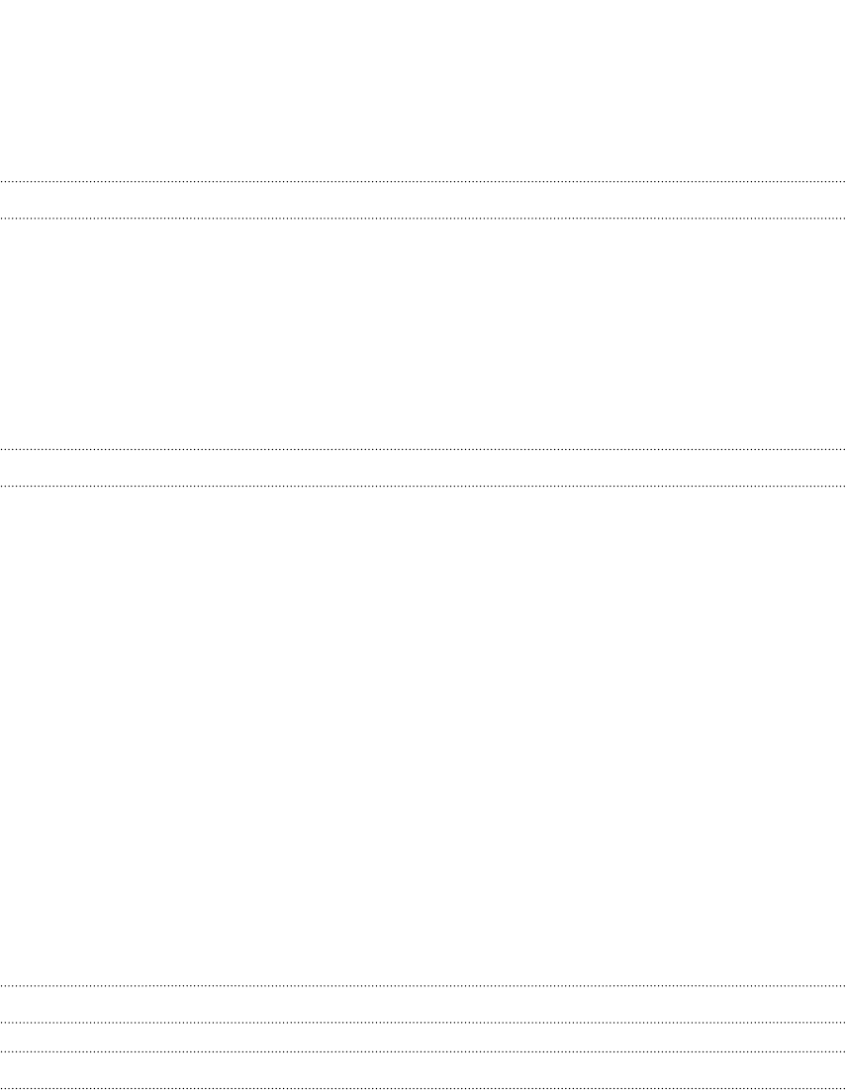Screen dimensions: 846x1090
Task: Click the gap between fifth and sixth lines
Action: coord(423,1004)
